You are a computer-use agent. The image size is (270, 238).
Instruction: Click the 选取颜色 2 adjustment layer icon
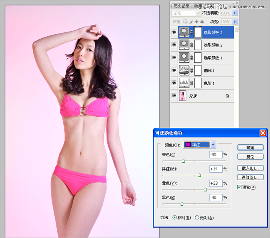click(184, 45)
